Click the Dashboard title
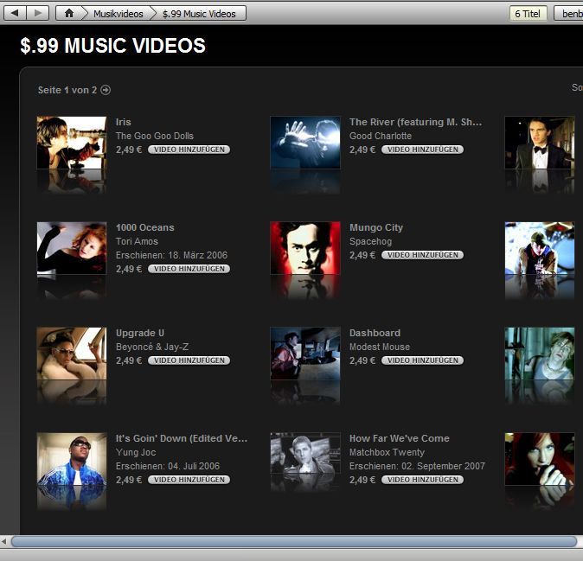 click(x=375, y=333)
